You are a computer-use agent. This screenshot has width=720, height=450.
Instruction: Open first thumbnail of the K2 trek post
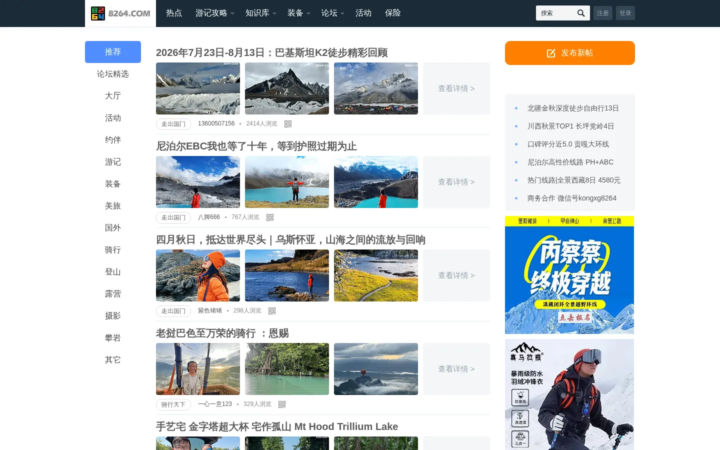[198, 88]
